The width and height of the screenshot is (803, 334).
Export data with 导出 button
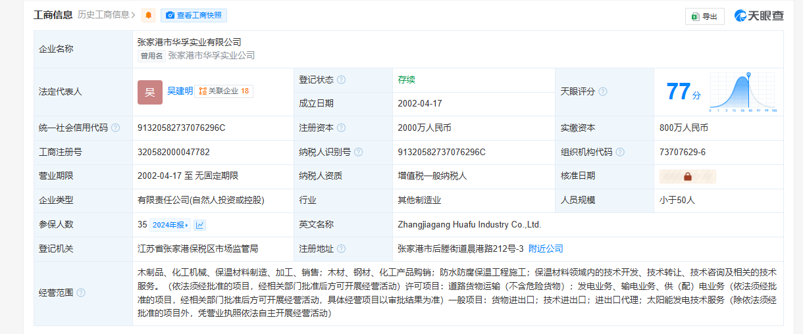(x=704, y=16)
